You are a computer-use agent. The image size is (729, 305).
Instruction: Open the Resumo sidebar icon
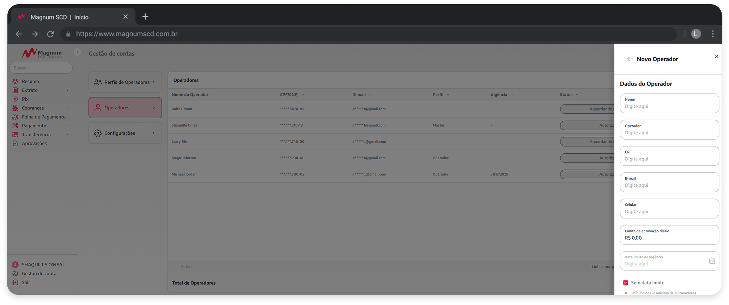15,81
